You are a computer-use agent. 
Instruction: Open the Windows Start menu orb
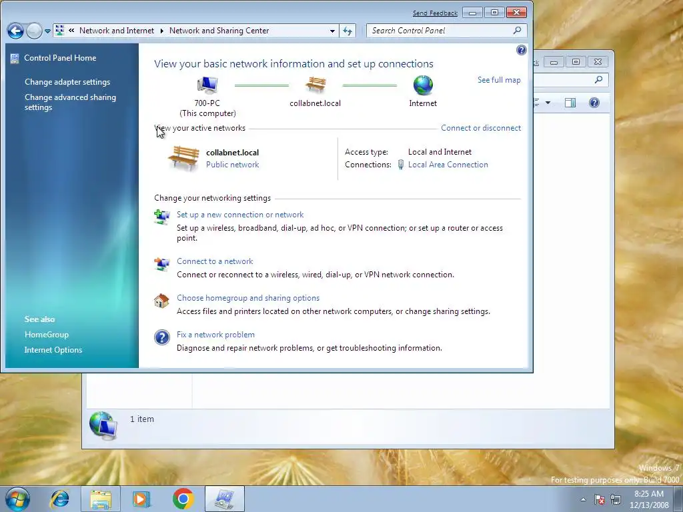click(x=17, y=499)
